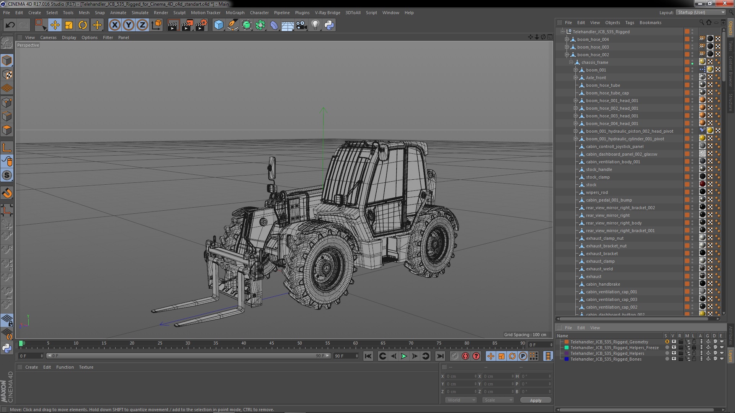The image size is (735, 413).
Task: Click the Deformer bend icon
Action: click(x=274, y=25)
